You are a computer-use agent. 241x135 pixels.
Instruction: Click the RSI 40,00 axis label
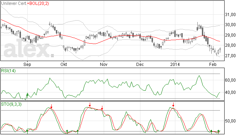(x=230, y=92)
